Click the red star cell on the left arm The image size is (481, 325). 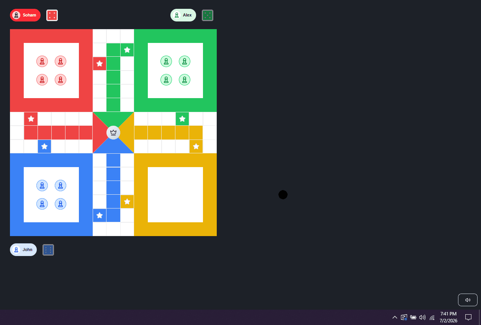[31, 119]
